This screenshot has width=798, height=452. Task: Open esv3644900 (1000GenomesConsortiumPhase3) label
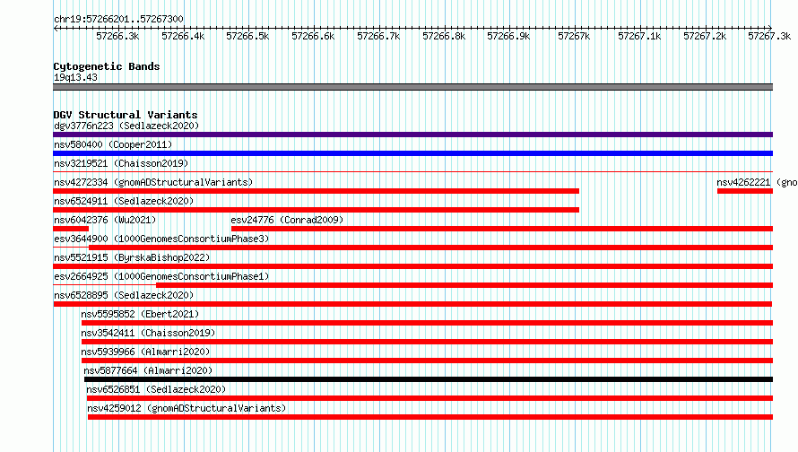click(161, 239)
